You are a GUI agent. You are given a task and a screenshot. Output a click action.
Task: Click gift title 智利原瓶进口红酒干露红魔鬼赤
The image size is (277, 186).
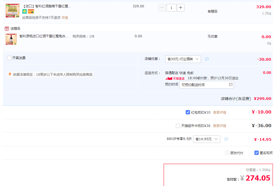pos(44,36)
